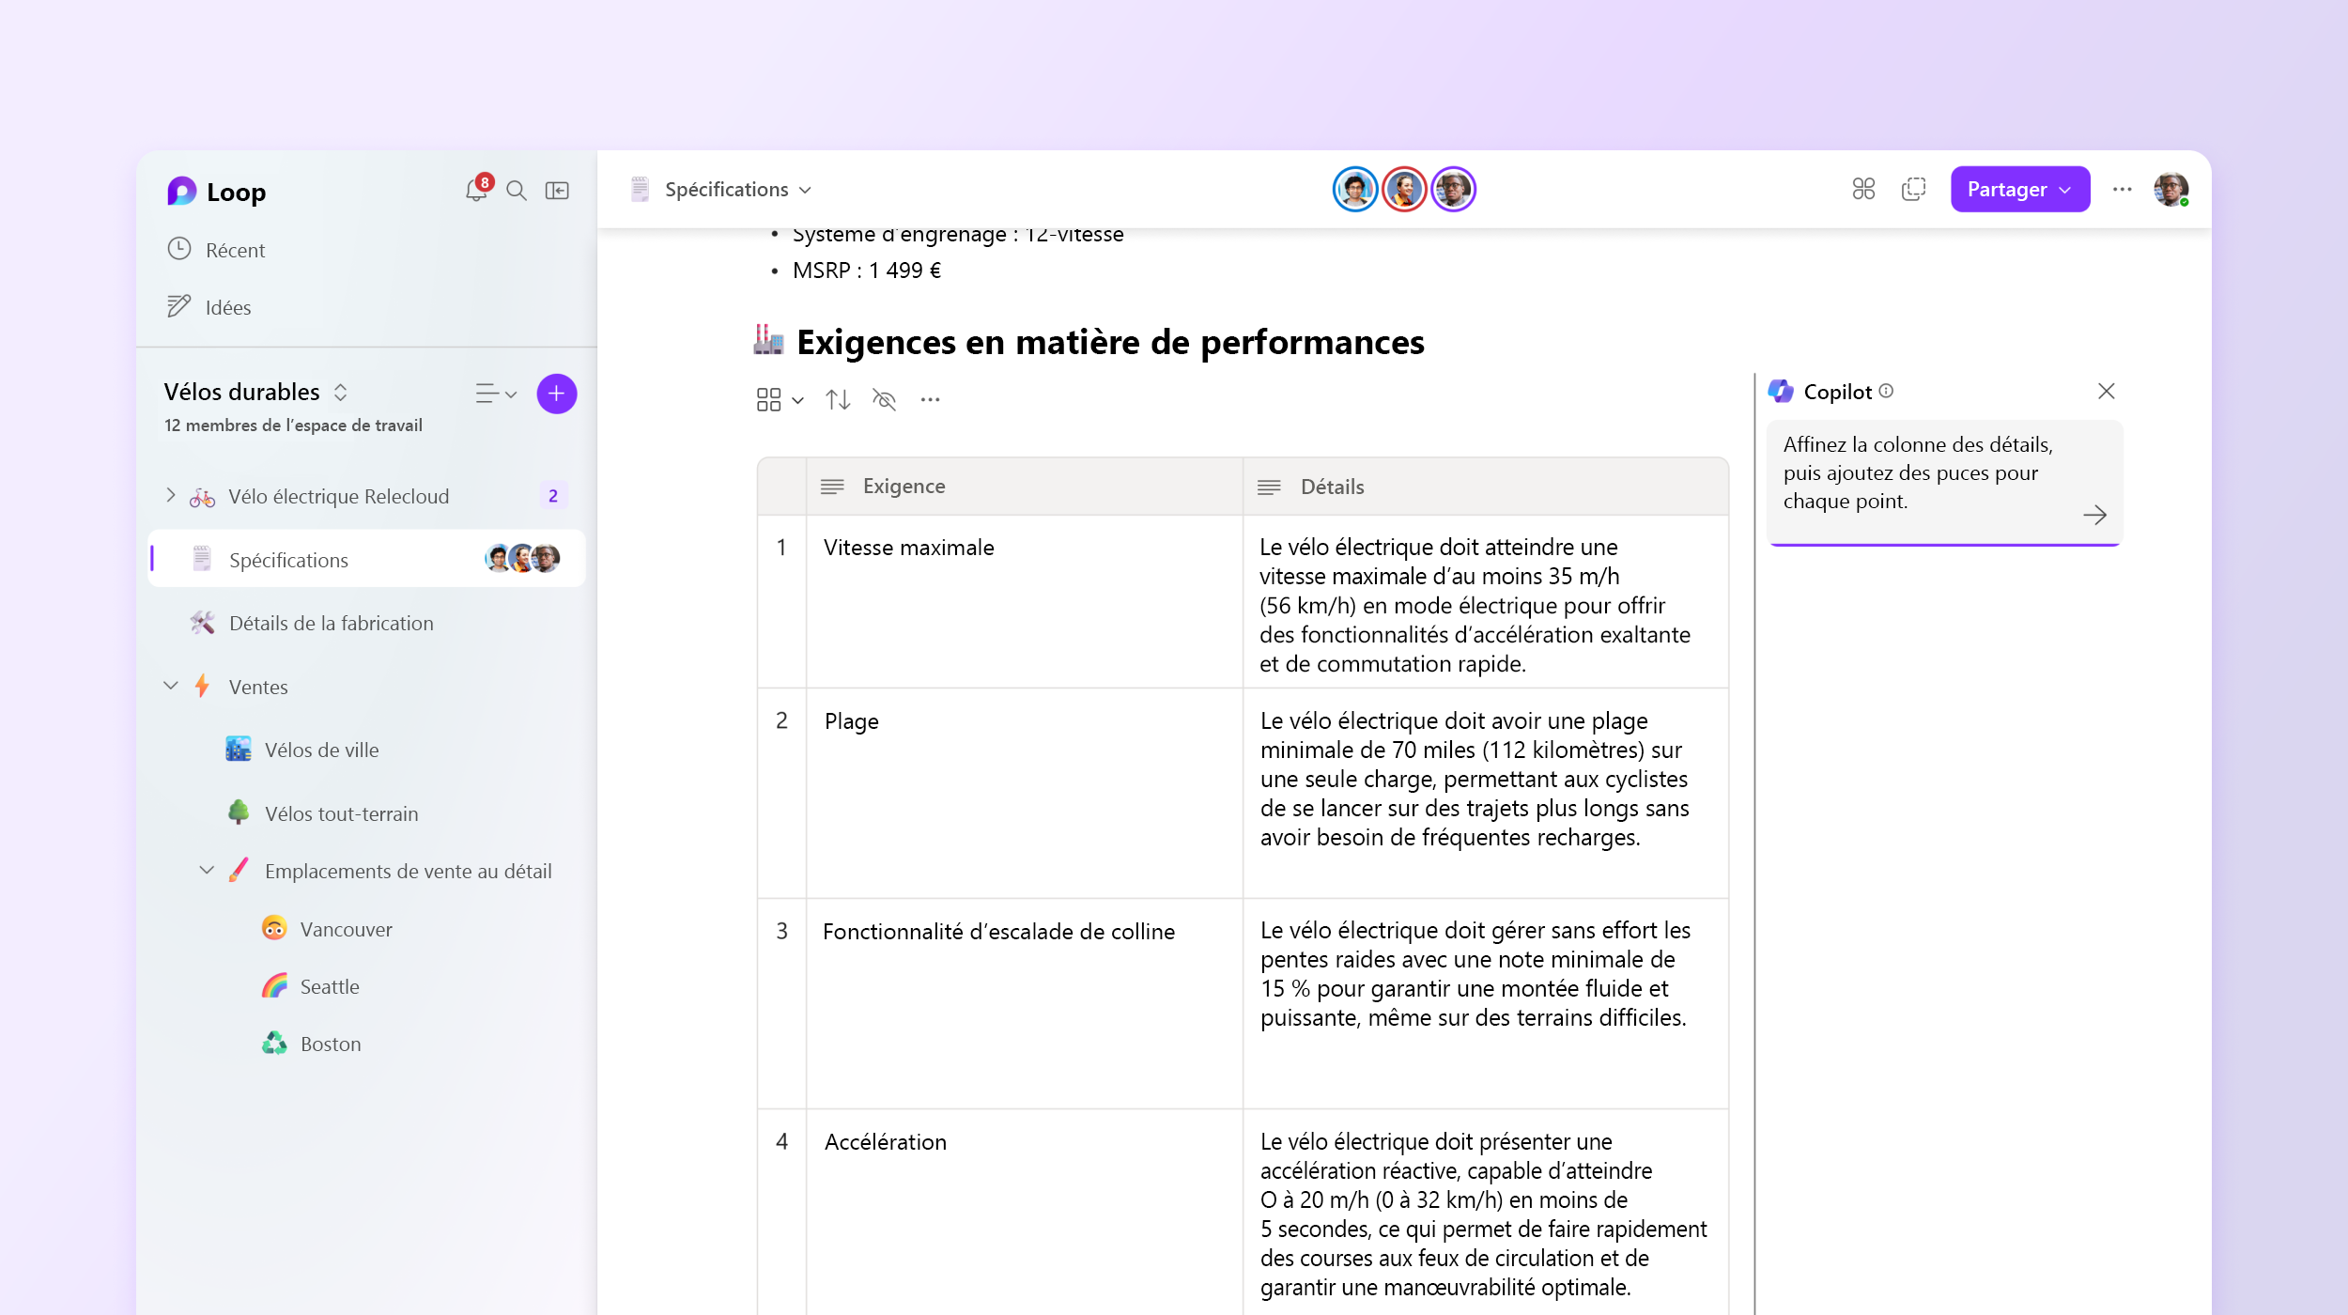Open Vélo électrique Relecloud page

pos(338,496)
